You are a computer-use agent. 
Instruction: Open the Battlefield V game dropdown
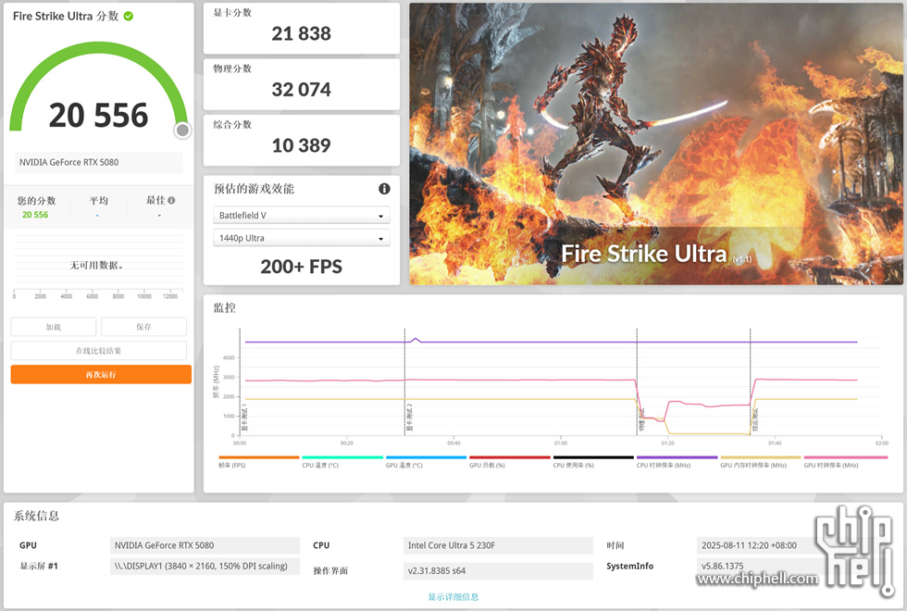tap(302, 215)
